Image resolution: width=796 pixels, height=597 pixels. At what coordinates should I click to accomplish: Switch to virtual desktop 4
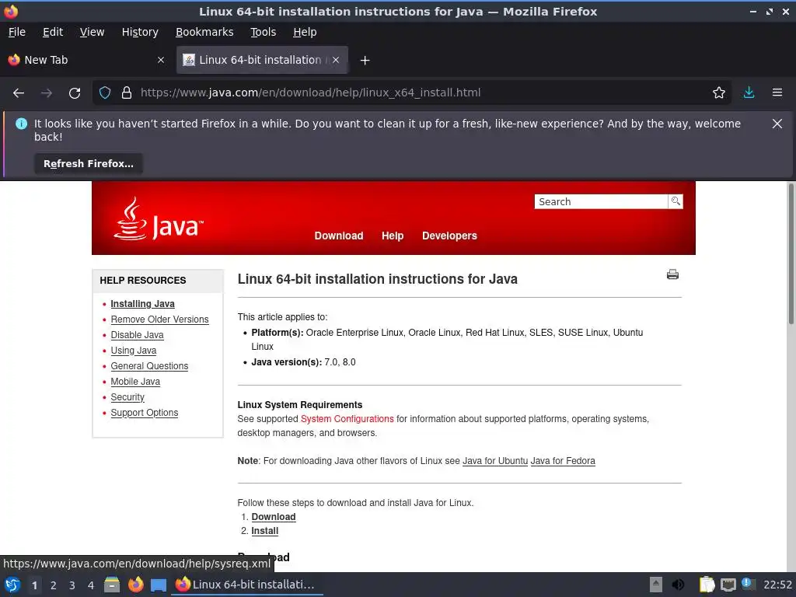click(91, 585)
